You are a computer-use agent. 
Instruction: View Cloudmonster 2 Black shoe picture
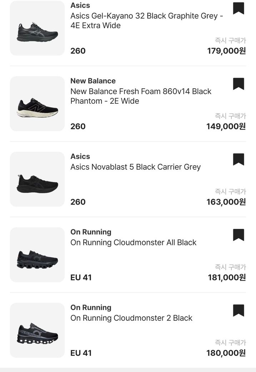(x=37, y=330)
